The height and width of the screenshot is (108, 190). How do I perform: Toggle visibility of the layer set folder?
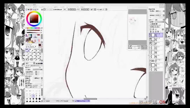pos(150,60)
